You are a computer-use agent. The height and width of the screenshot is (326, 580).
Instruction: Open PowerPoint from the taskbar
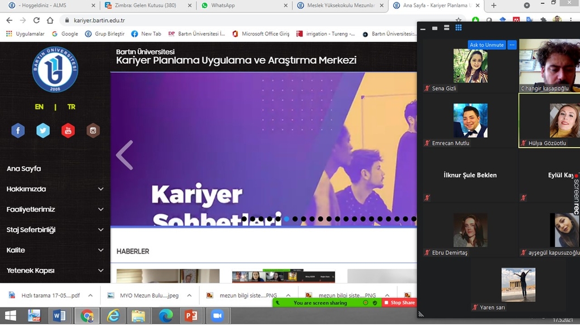[x=191, y=315]
